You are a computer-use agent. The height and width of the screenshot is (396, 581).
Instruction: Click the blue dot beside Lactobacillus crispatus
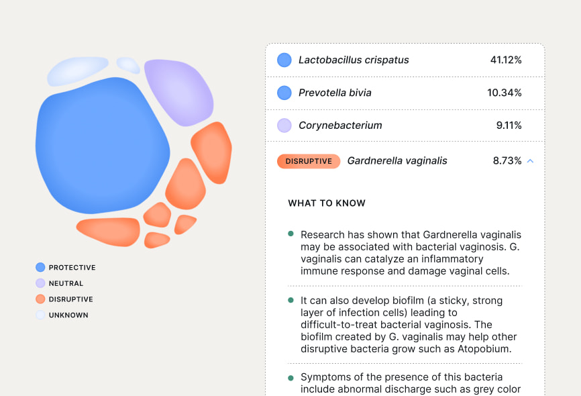coord(284,60)
